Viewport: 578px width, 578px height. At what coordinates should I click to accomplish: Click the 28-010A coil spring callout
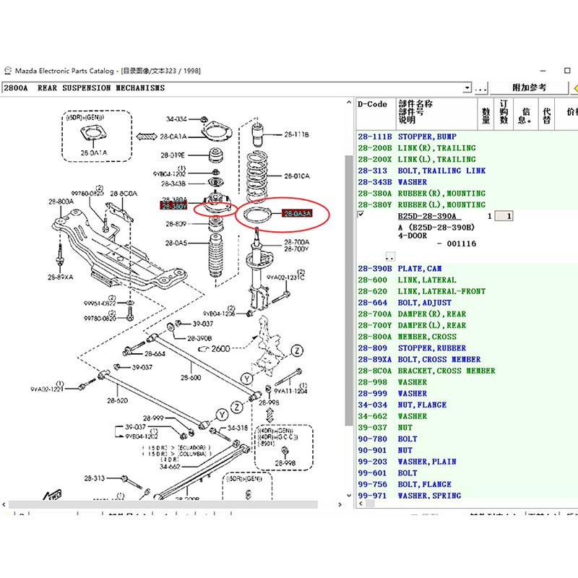tap(297, 176)
